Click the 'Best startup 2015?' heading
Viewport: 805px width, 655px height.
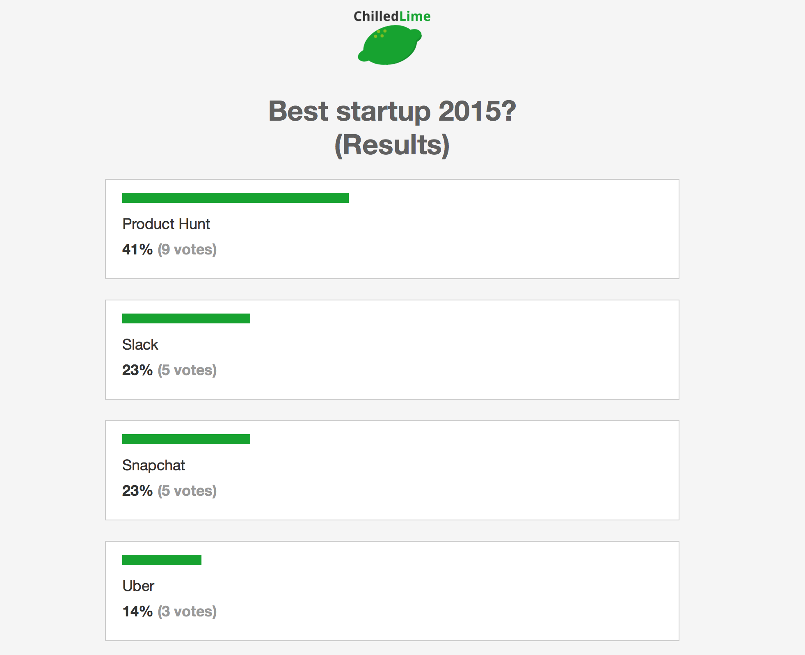tap(392, 111)
